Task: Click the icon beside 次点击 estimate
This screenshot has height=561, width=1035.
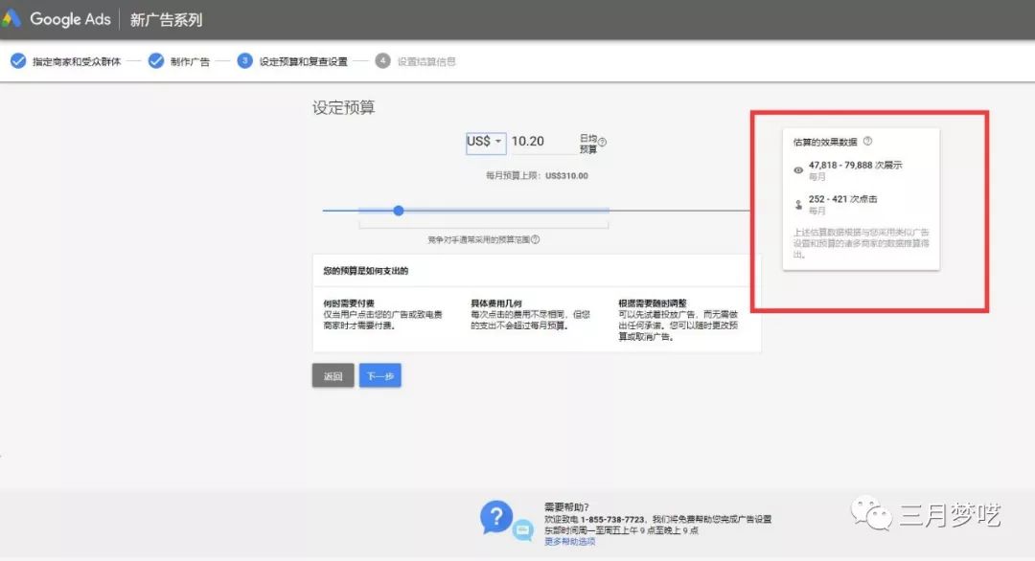Action: [x=798, y=204]
